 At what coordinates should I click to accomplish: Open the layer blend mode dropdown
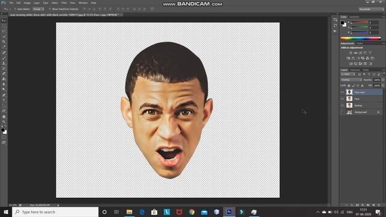tap(351, 80)
